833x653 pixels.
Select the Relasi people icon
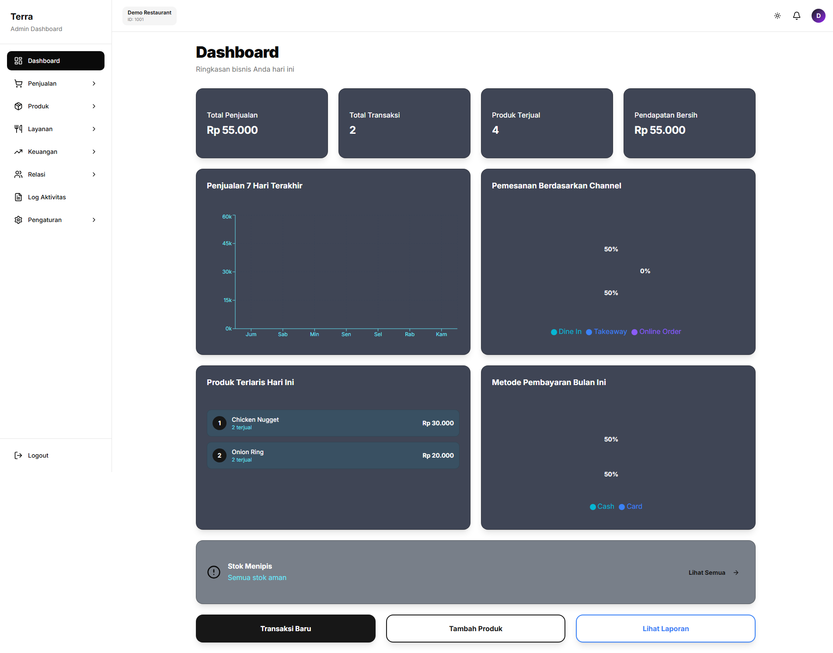click(18, 174)
